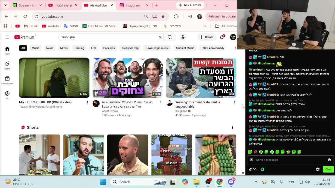Open File Explorer from the taskbar

(x=196, y=182)
